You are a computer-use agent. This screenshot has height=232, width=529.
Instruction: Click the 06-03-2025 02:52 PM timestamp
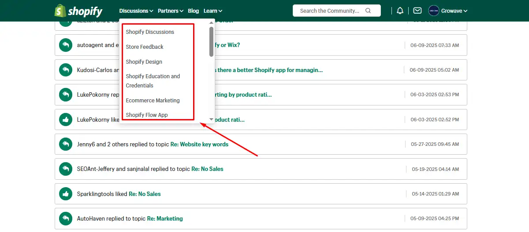click(434, 120)
